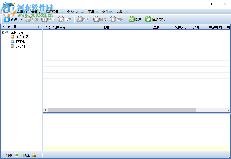
Task: Click the 限速 speed limit icon
Action: pos(34,155)
